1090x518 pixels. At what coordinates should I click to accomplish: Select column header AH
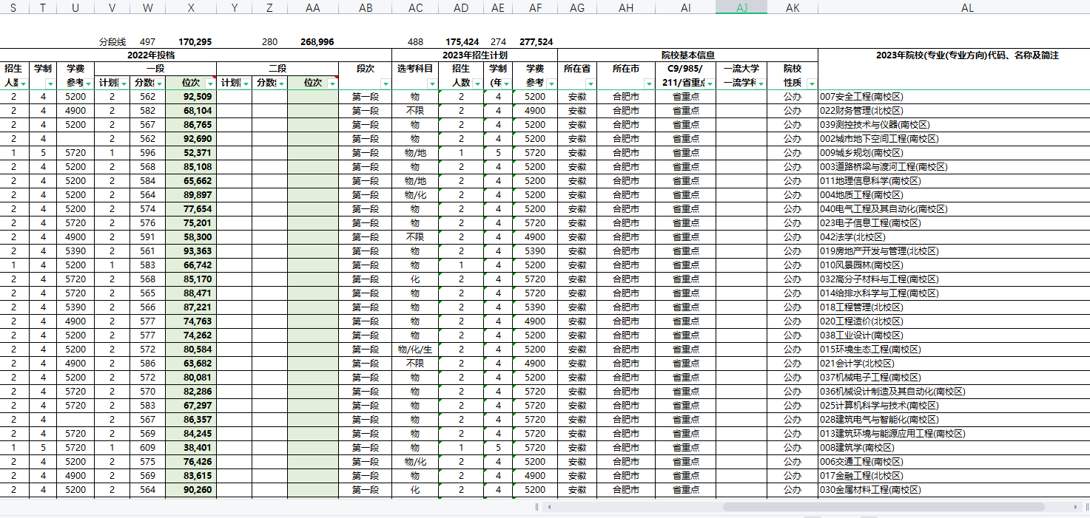tap(626, 7)
